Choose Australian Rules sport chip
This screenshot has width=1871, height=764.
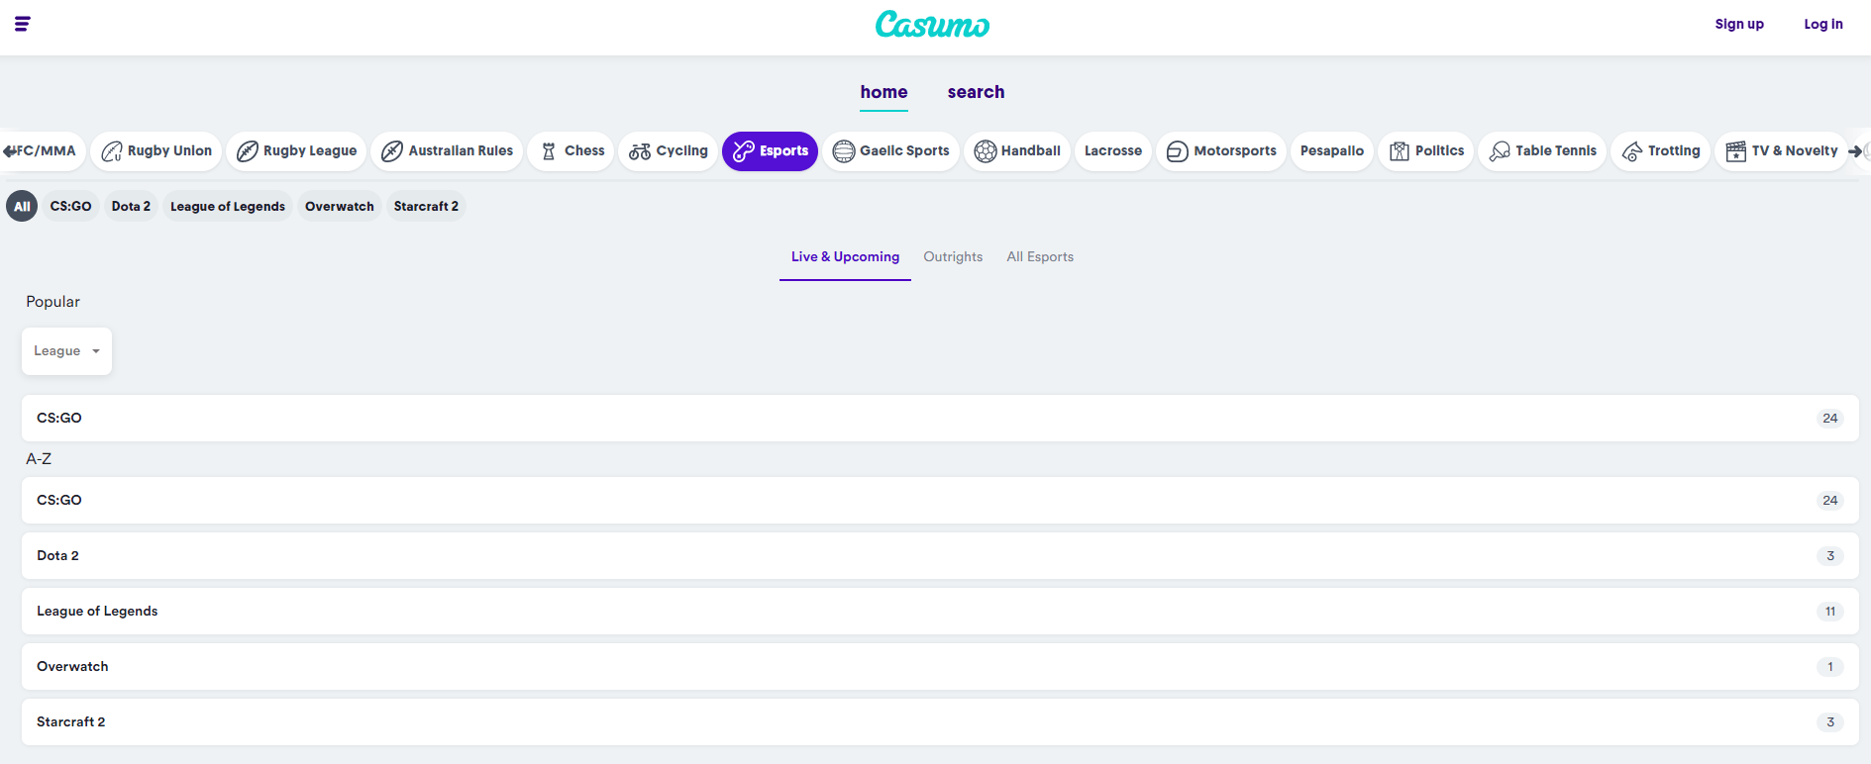447,151
